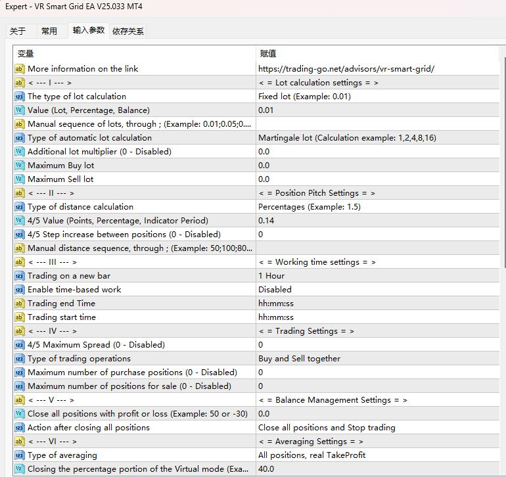This screenshot has width=506, height=477.
Task: Click the icon beside The type of lot calculation
Action: coord(19,97)
